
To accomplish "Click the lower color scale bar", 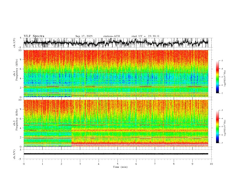I will [217, 127].
